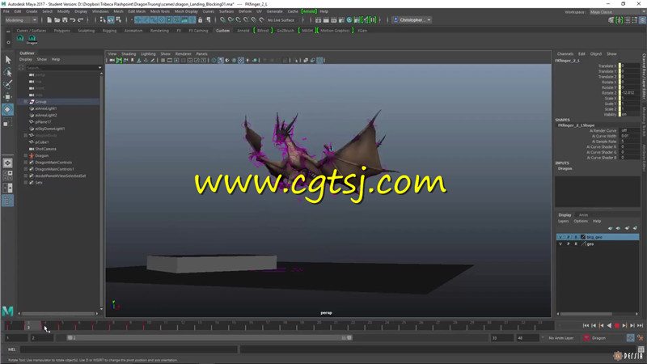Play animation backwards
The height and width of the screenshot is (364, 647).
[x=609, y=326]
